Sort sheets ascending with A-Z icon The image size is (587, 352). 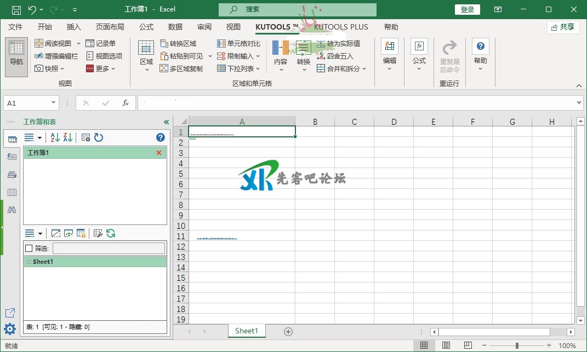(x=55, y=137)
